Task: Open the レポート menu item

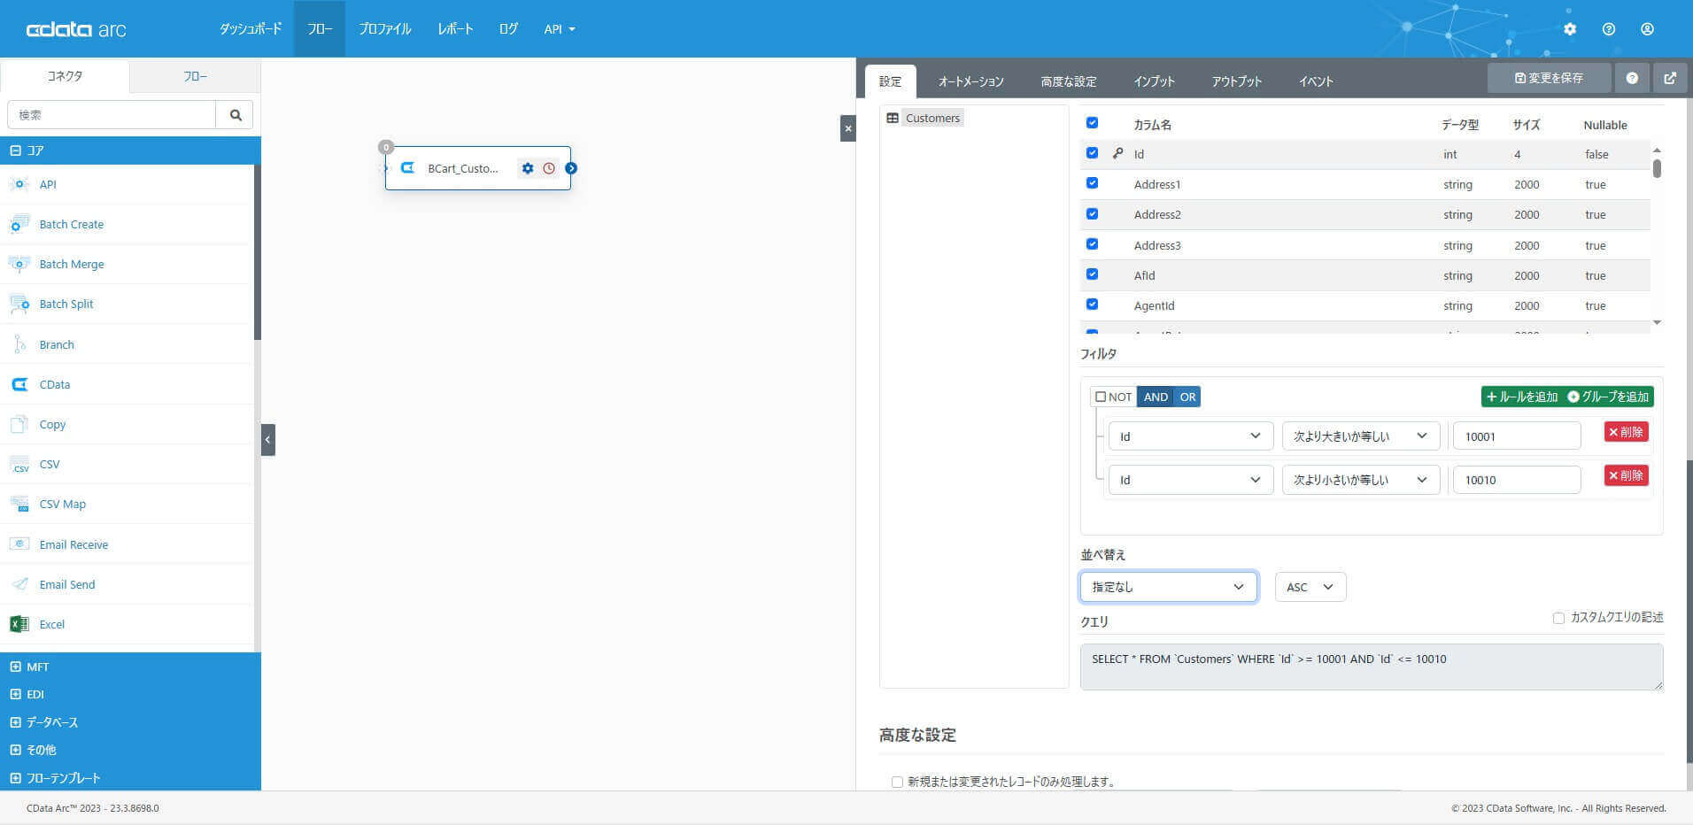Action: [455, 29]
